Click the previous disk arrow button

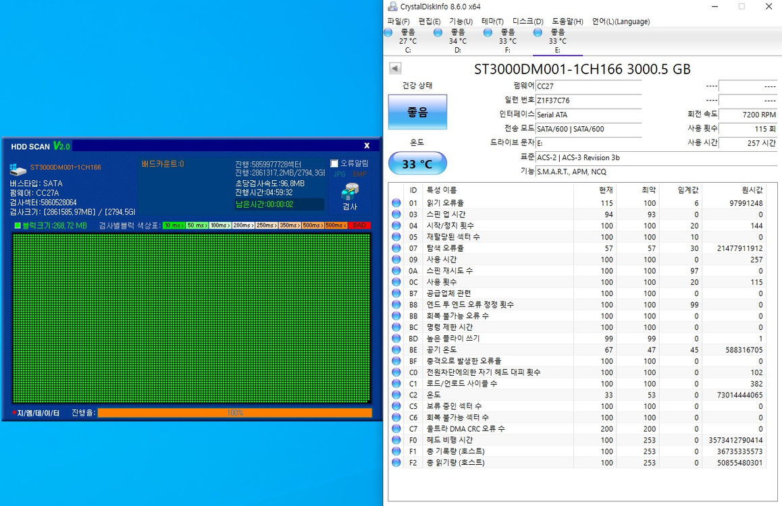tap(395, 69)
